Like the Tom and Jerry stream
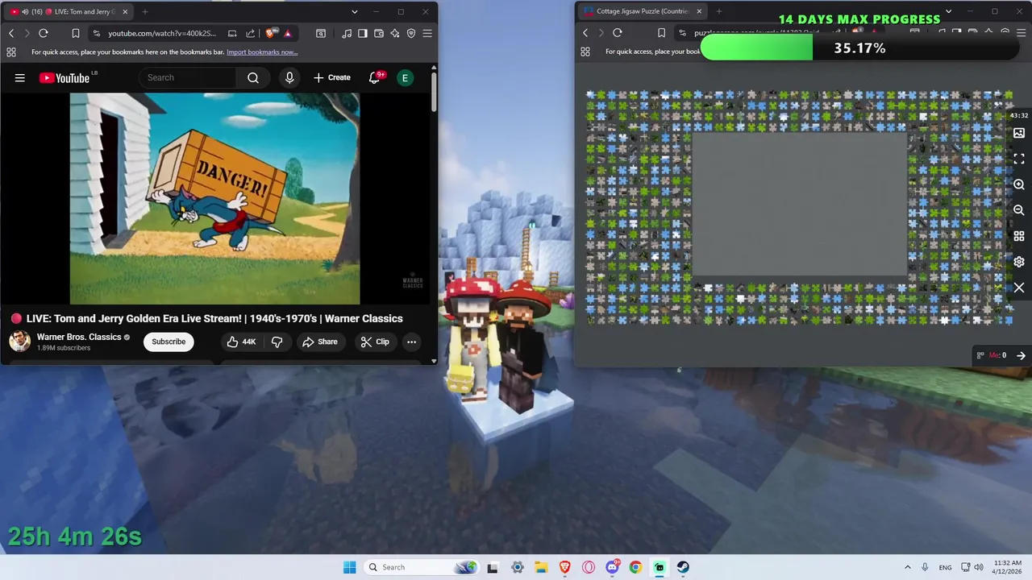Screen dimensions: 1032x580 (x=241, y=342)
